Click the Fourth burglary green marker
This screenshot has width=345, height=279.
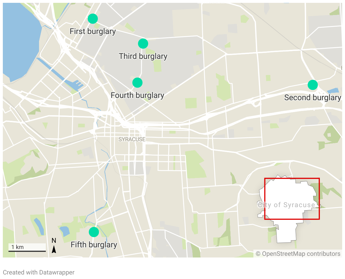[x=137, y=83]
